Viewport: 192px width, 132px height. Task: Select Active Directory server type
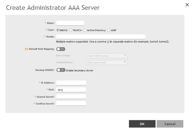point(85,30)
